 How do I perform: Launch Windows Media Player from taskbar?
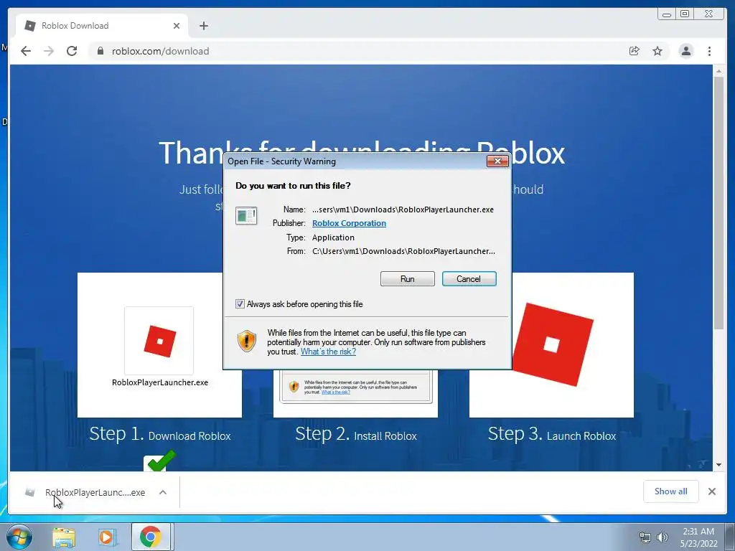point(107,537)
